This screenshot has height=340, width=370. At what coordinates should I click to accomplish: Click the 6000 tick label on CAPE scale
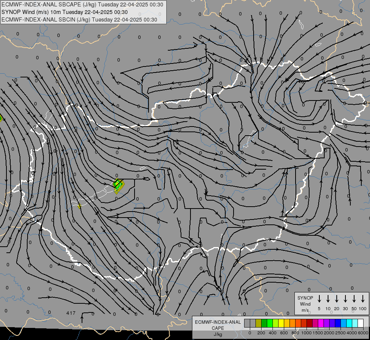click(x=363, y=333)
